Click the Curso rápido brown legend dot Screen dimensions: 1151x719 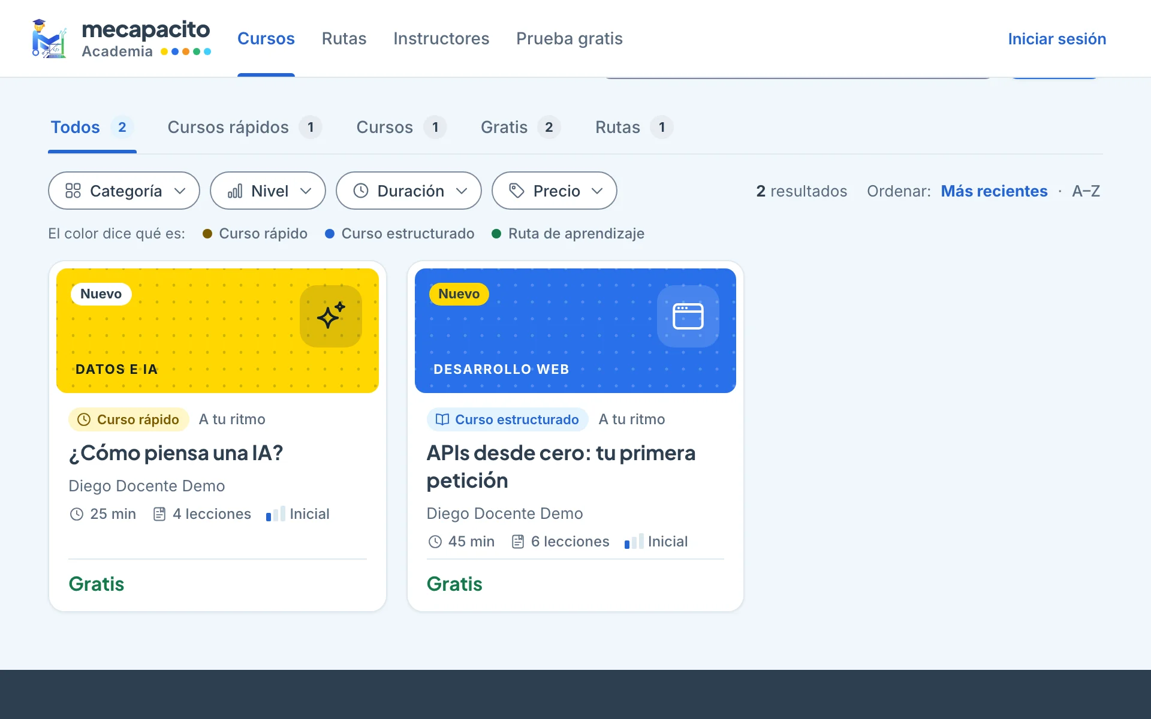pyautogui.click(x=207, y=234)
